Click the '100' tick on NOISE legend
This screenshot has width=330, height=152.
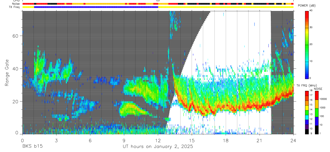322,116
